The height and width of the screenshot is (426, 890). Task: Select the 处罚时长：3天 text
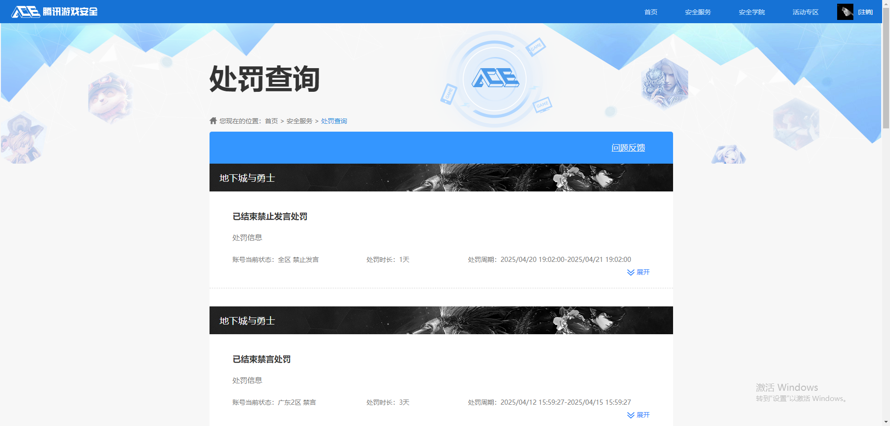388,402
